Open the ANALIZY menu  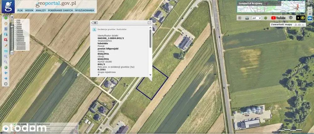pyautogui.click(x=41, y=10)
